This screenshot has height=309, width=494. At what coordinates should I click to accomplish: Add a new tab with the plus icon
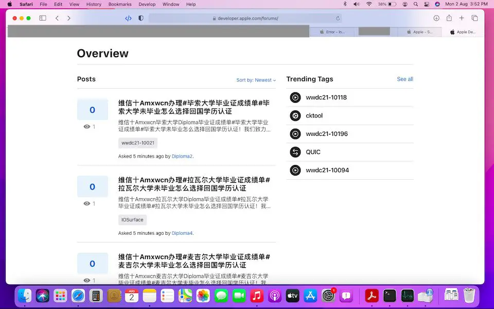point(462,18)
